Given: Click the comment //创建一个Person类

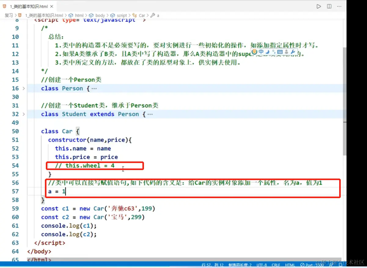Looking at the screenshot, I should tap(71, 80).
